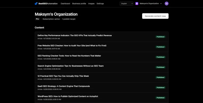Screen dimensions: 203x103
Task: Open the Settings page
Action: coord(100,4)
